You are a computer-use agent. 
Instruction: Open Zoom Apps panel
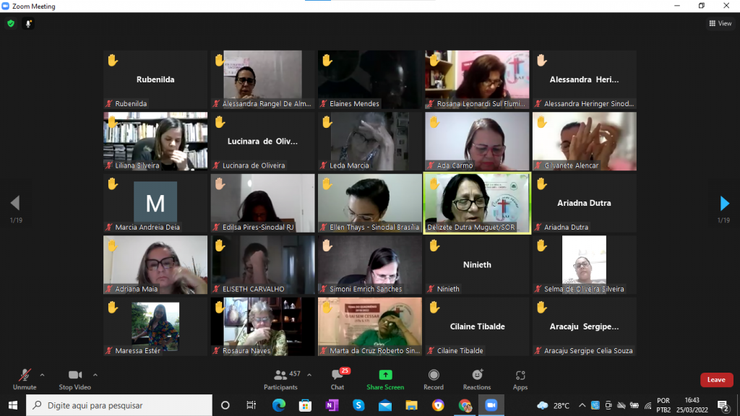point(520,378)
